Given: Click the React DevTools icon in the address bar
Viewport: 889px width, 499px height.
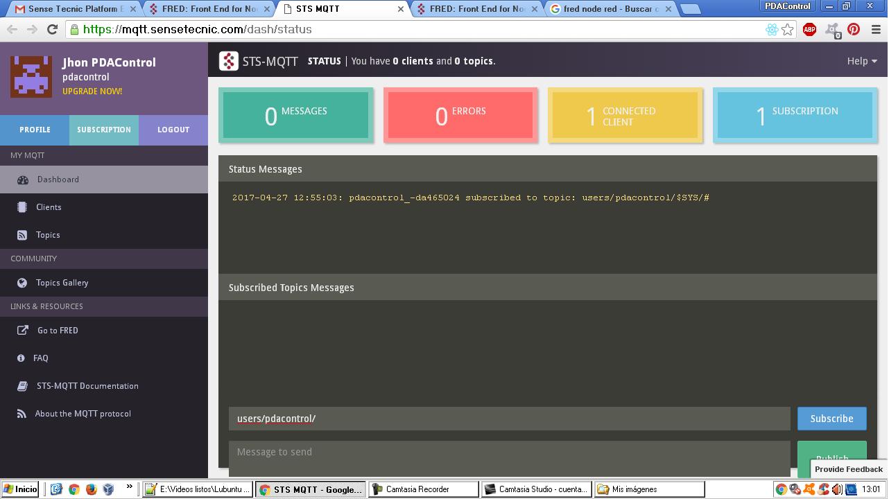Looking at the screenshot, I should pos(772,29).
